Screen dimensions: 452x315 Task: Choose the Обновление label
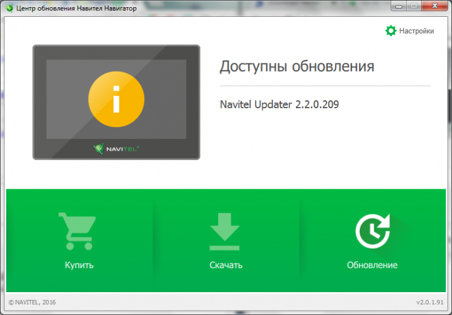pos(372,265)
